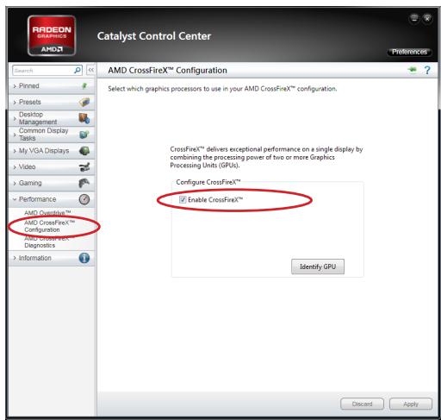Click the Presets icon
Viewport: 441px width, 420px height.
click(84, 102)
